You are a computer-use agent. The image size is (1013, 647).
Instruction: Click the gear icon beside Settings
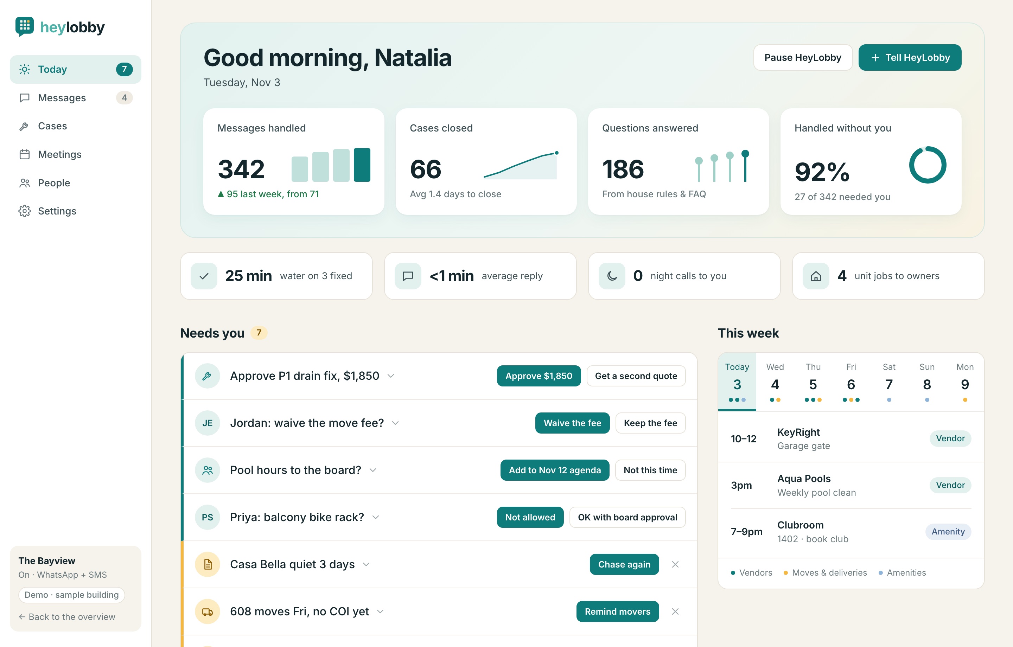point(24,211)
